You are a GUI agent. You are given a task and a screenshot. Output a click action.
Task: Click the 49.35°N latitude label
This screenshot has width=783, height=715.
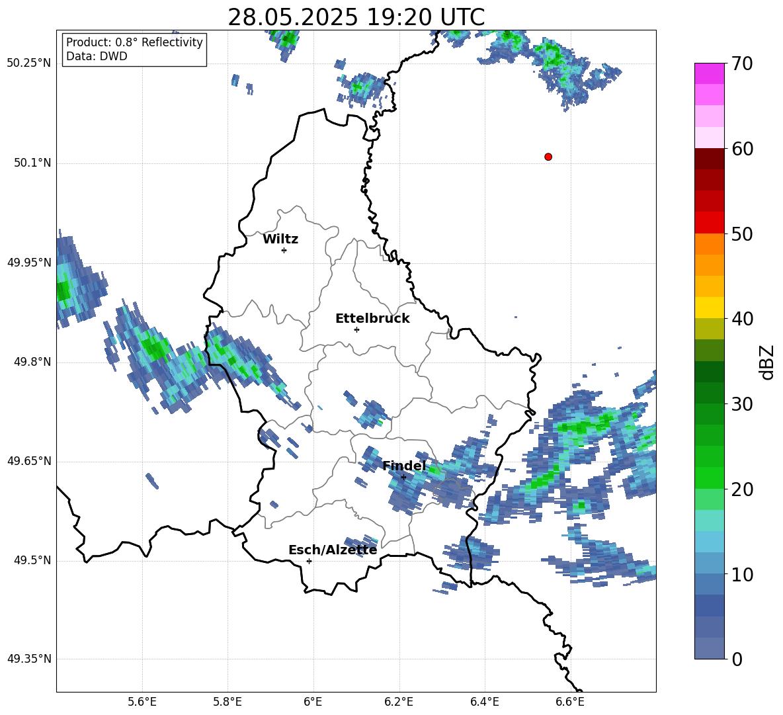point(29,659)
